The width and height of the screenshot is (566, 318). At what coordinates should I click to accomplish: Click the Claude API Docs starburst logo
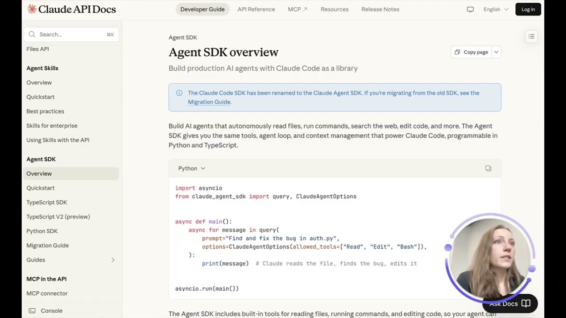pos(32,9)
